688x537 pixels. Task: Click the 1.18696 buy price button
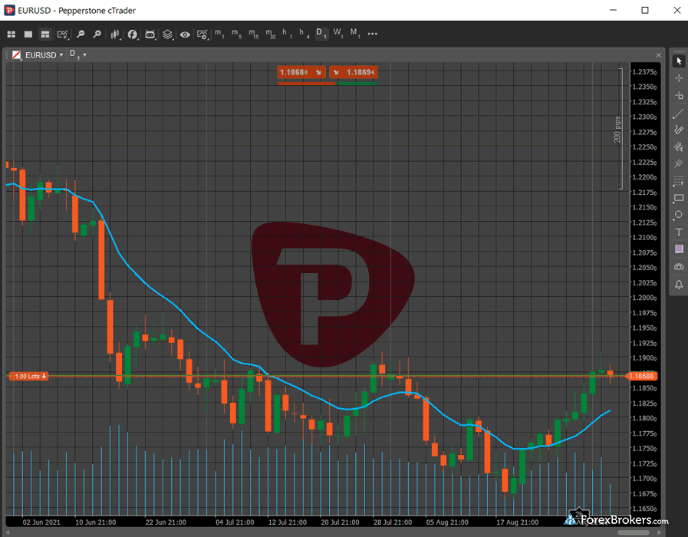pos(354,72)
